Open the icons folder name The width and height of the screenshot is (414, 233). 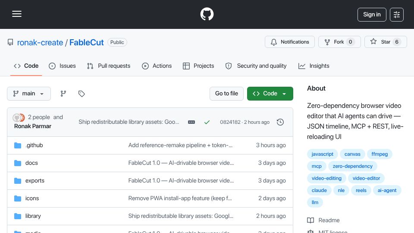point(32,198)
